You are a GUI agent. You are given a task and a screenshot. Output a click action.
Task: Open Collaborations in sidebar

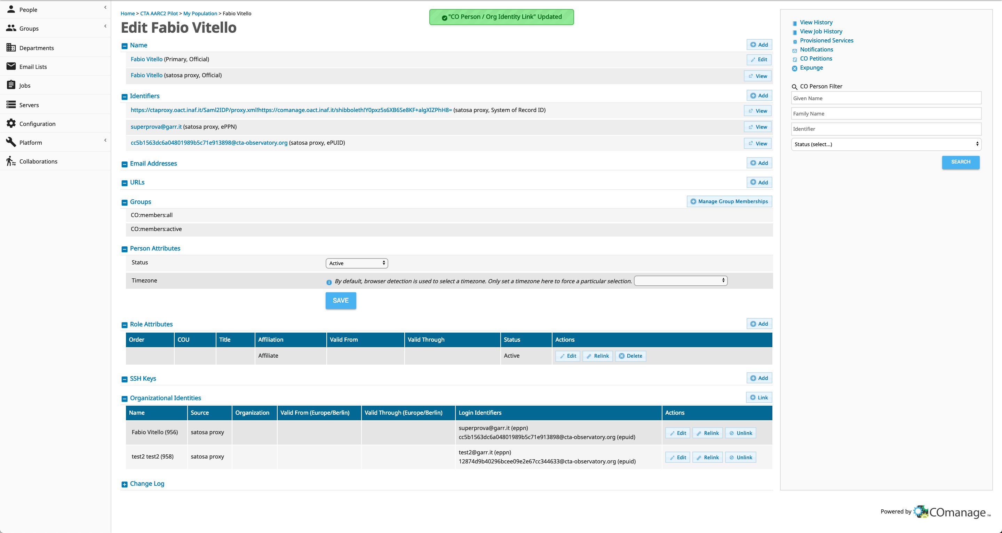click(55, 161)
